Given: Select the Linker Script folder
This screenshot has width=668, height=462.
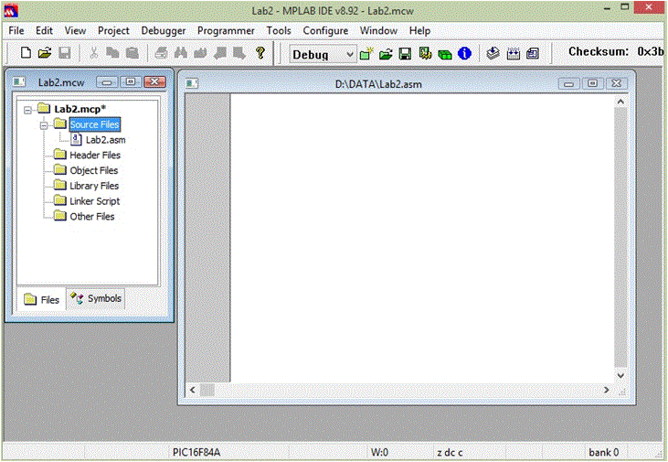Looking at the screenshot, I should click(94, 201).
